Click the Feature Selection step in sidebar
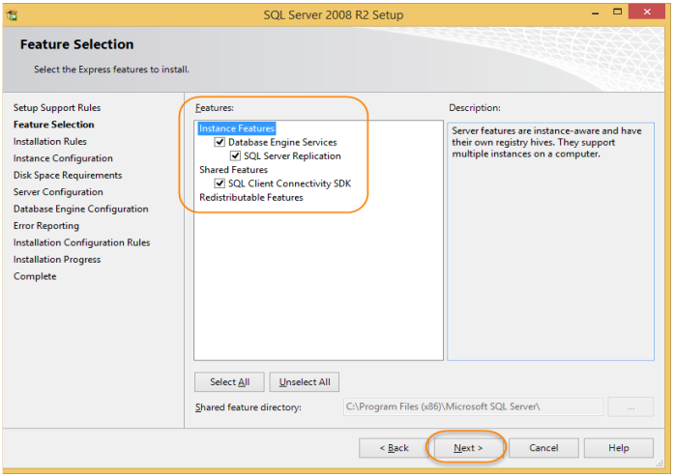The image size is (674, 476). click(54, 125)
